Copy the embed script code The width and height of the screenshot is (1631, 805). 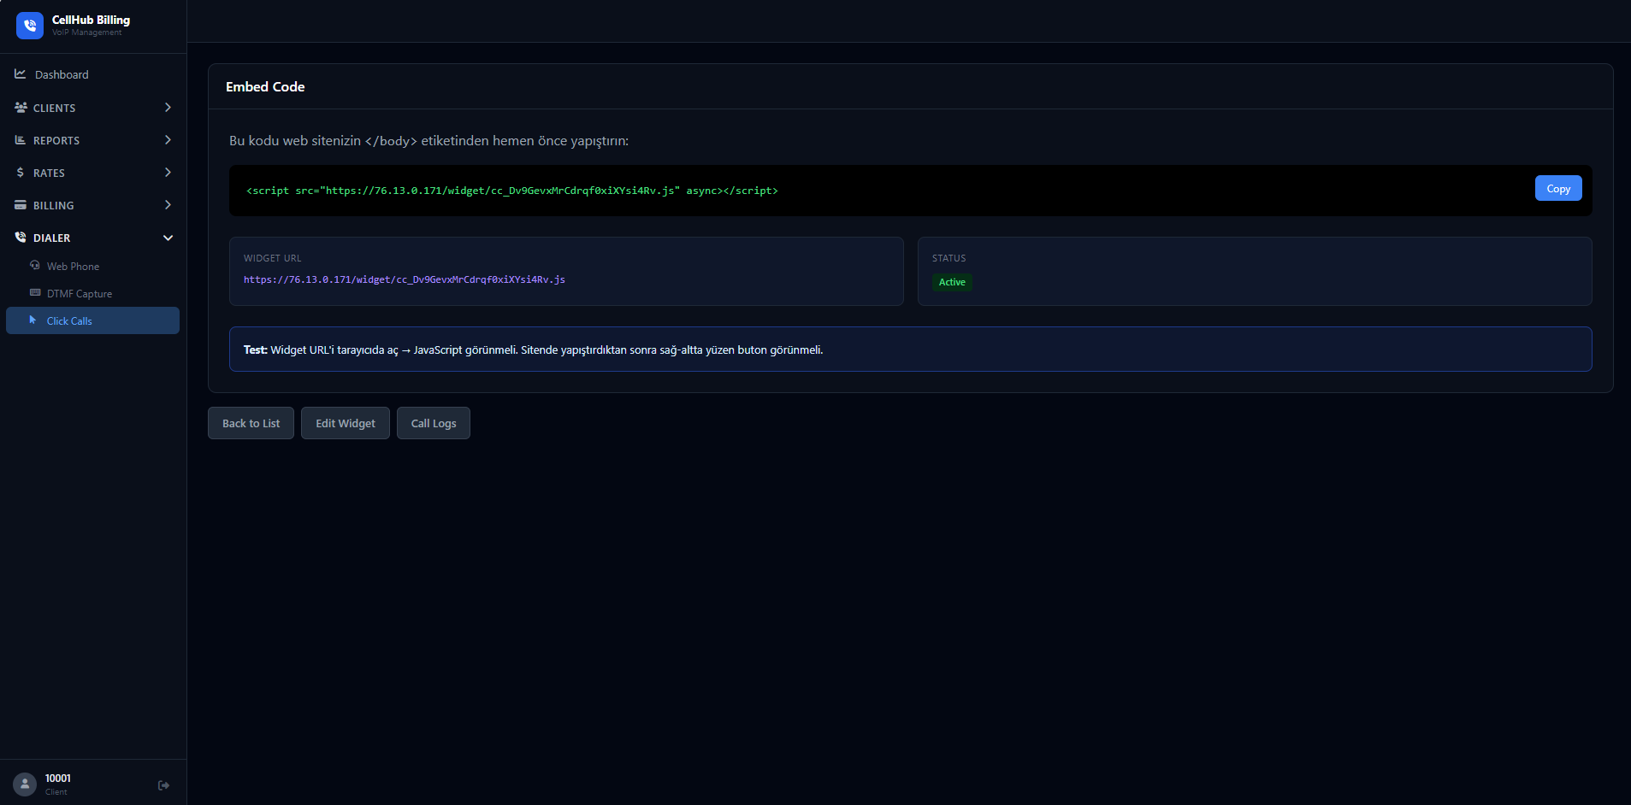coord(1558,189)
